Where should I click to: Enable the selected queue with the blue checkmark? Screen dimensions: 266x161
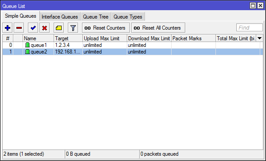pos(33,28)
